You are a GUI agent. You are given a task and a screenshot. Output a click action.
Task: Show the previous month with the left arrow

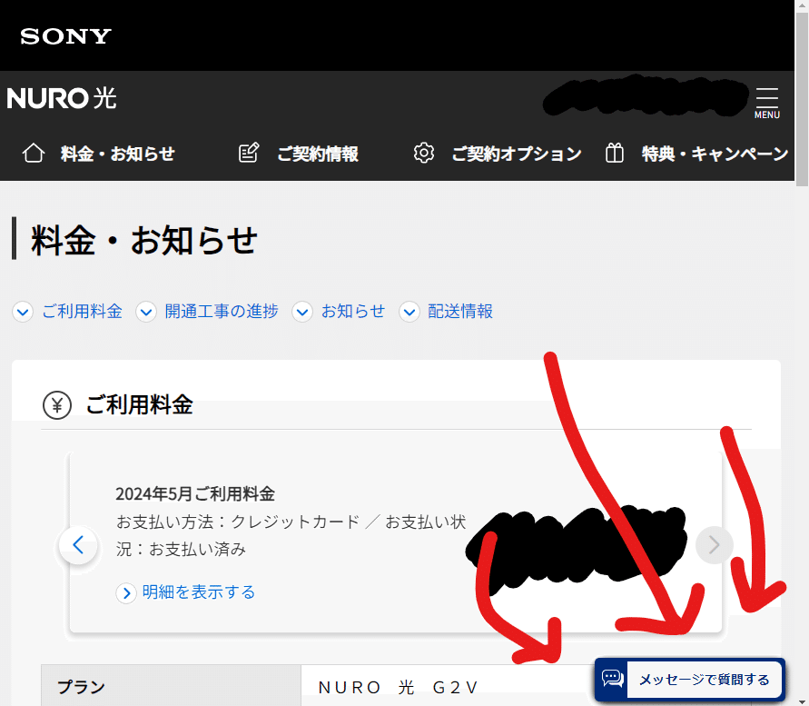pos(78,544)
